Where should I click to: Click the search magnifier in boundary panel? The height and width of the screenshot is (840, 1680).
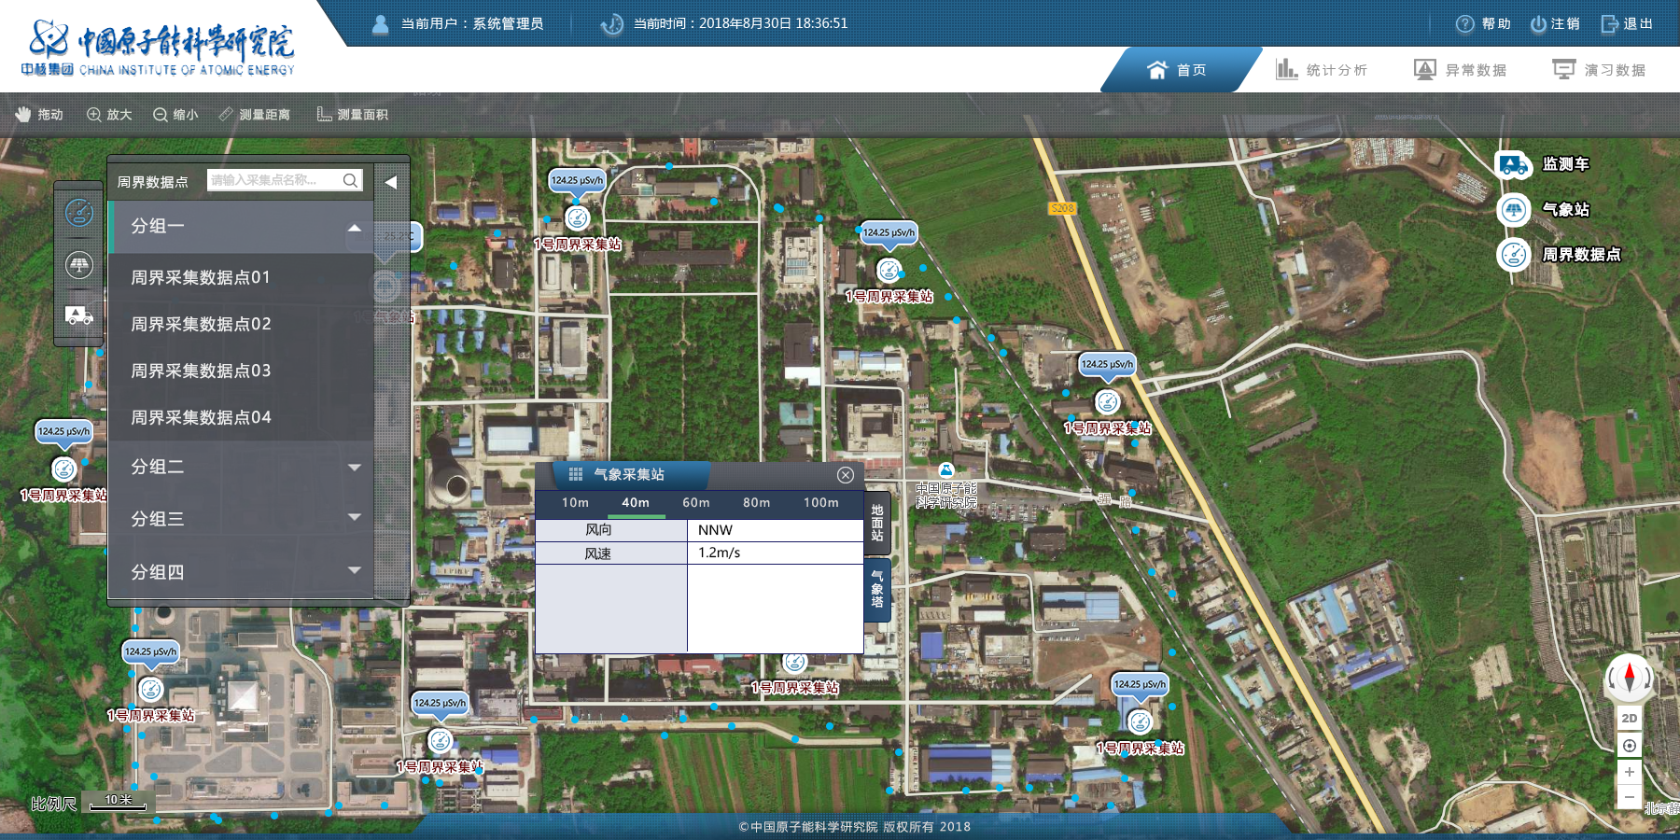[350, 180]
